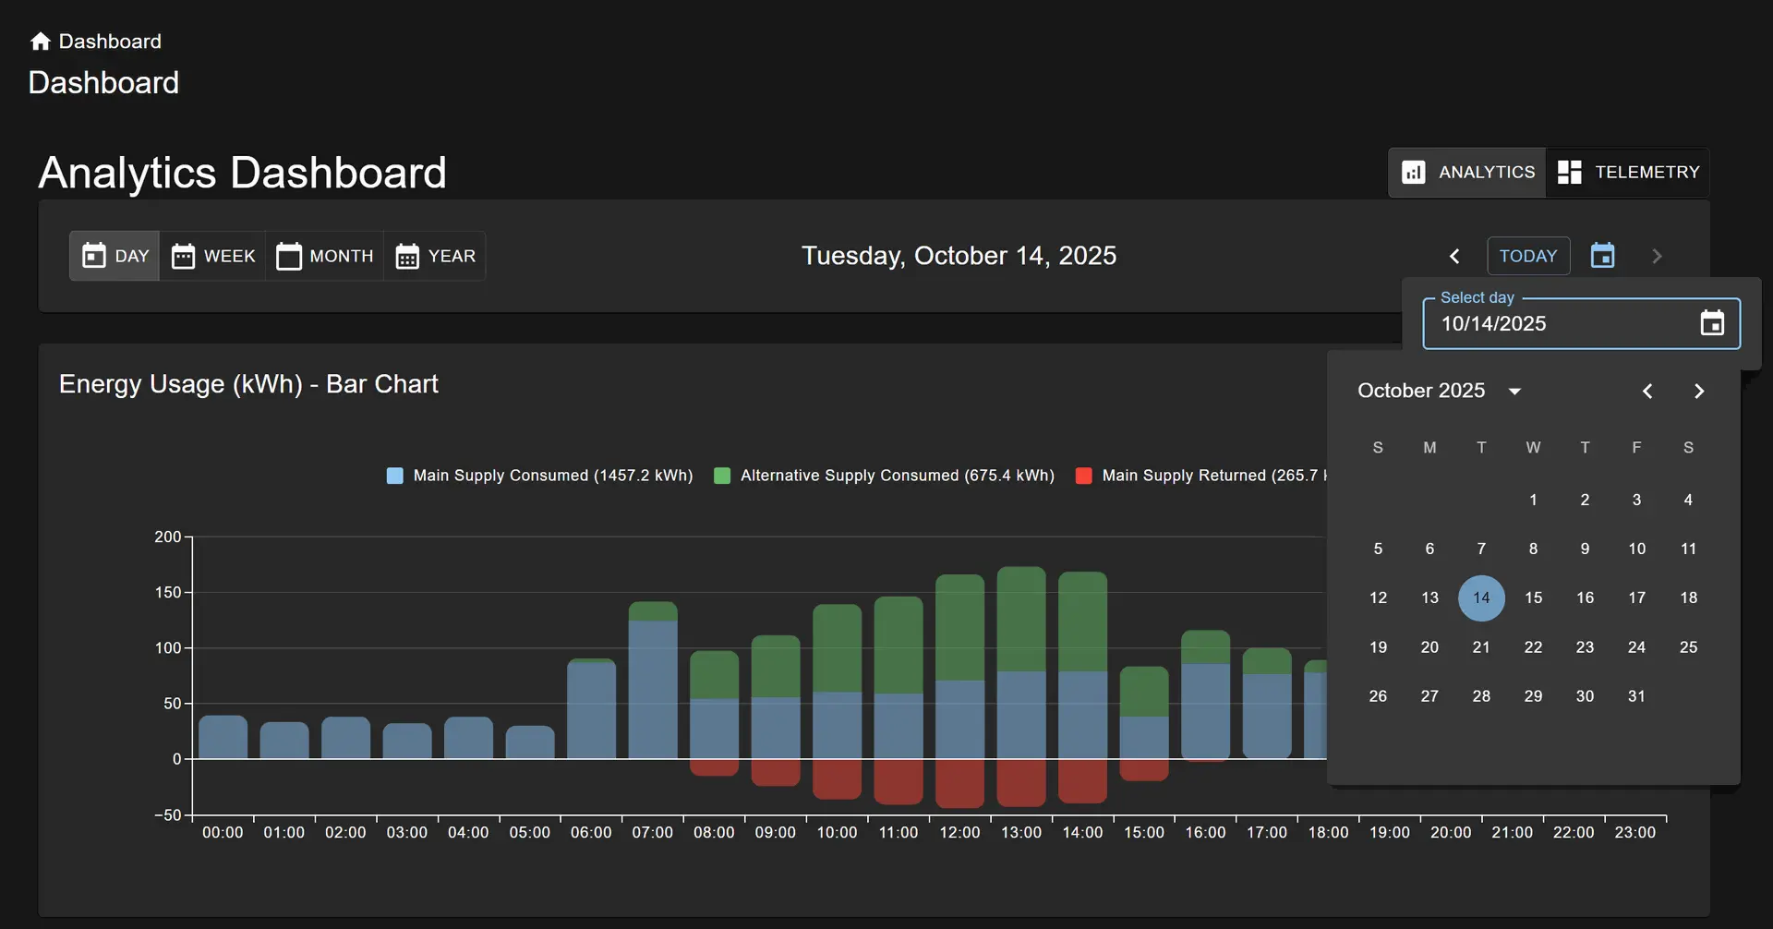The image size is (1773, 929).
Task: Choose the Year range option
Action: point(435,256)
